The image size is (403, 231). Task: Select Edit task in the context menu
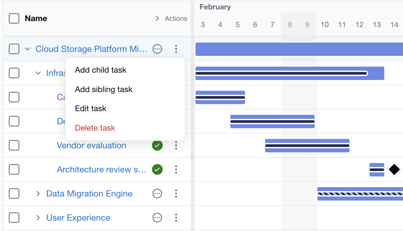coord(91,108)
